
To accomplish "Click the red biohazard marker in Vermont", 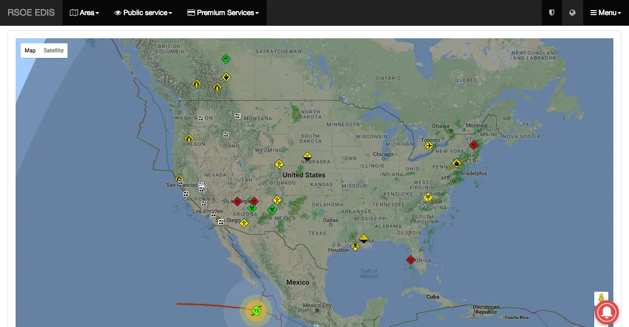I will [473, 145].
